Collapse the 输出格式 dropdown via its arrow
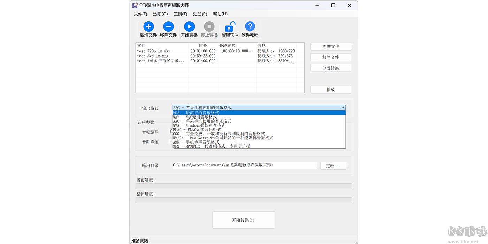The width and height of the screenshot is (488, 244). [343, 107]
